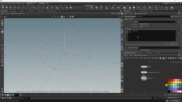The height and width of the screenshot is (102, 182).
Task: Open the File menu
Action: pyautogui.click(x=2, y=3)
